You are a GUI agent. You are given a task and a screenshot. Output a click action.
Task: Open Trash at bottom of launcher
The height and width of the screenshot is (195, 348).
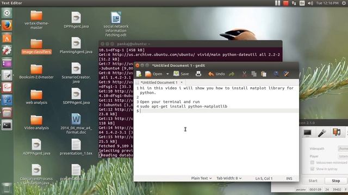point(7,188)
